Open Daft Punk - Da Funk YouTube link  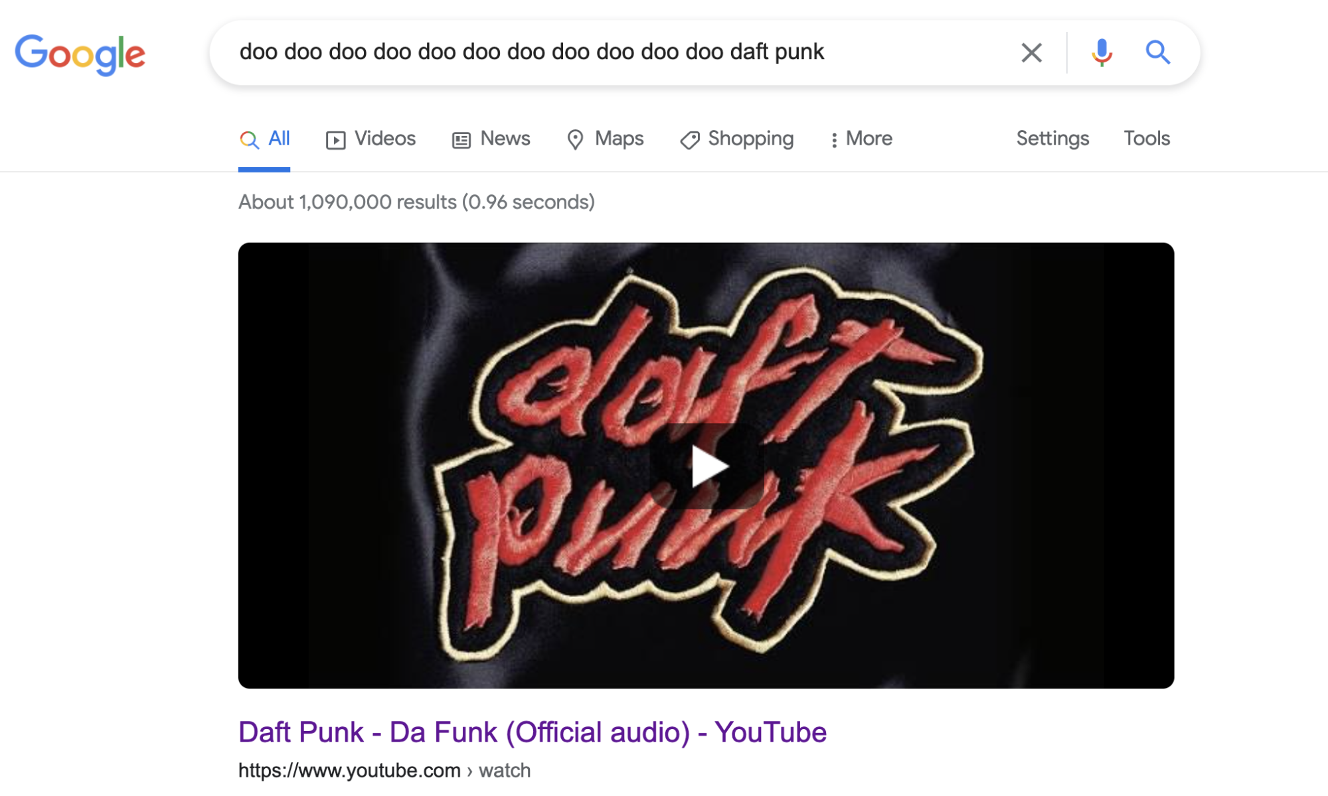(533, 732)
